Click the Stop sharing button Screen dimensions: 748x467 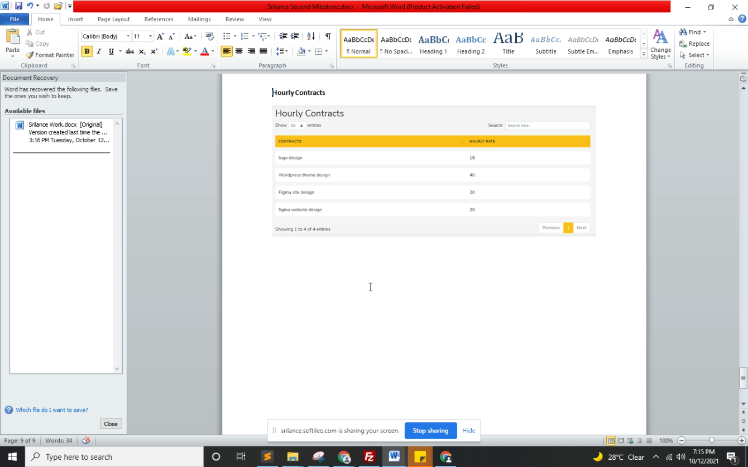[430, 431]
